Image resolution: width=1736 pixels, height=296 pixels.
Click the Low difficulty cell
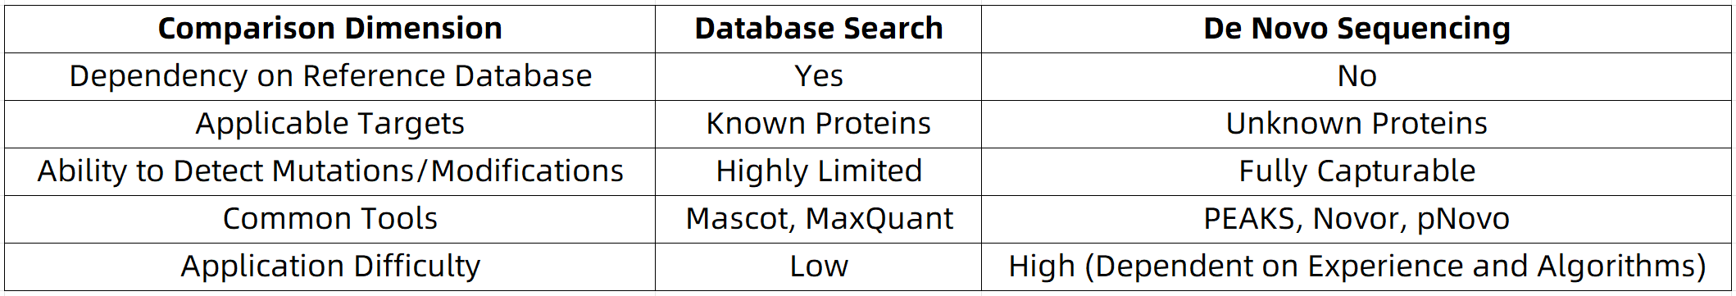tap(818, 266)
